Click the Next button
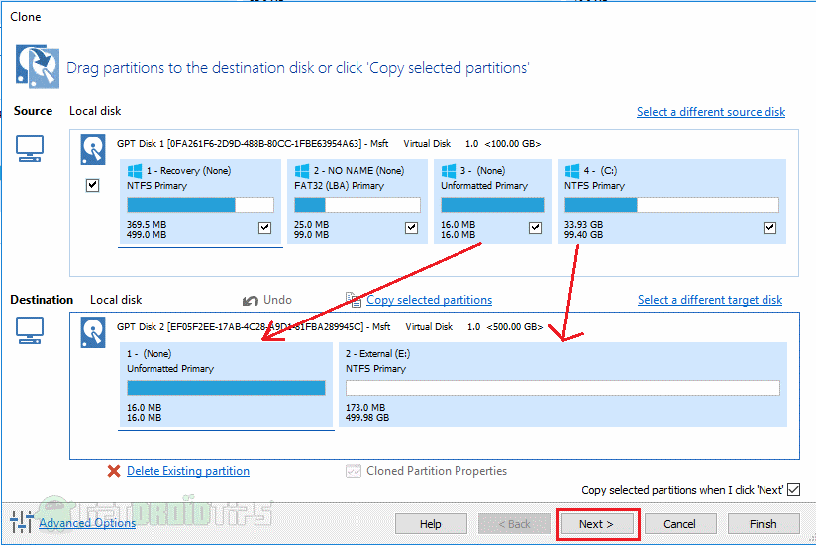The height and width of the screenshot is (548, 816). pyautogui.click(x=597, y=524)
